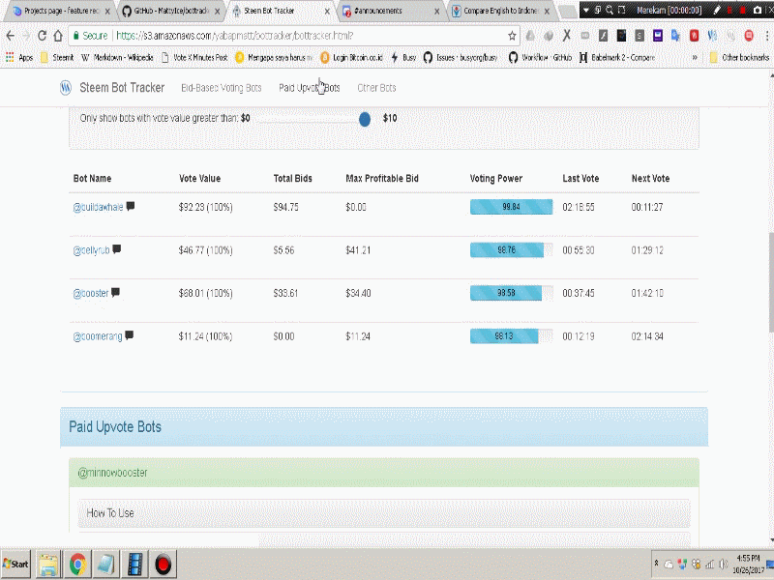774x580 pixels.
Task: Open the comment icon next to @buildawhale
Action: (x=131, y=206)
